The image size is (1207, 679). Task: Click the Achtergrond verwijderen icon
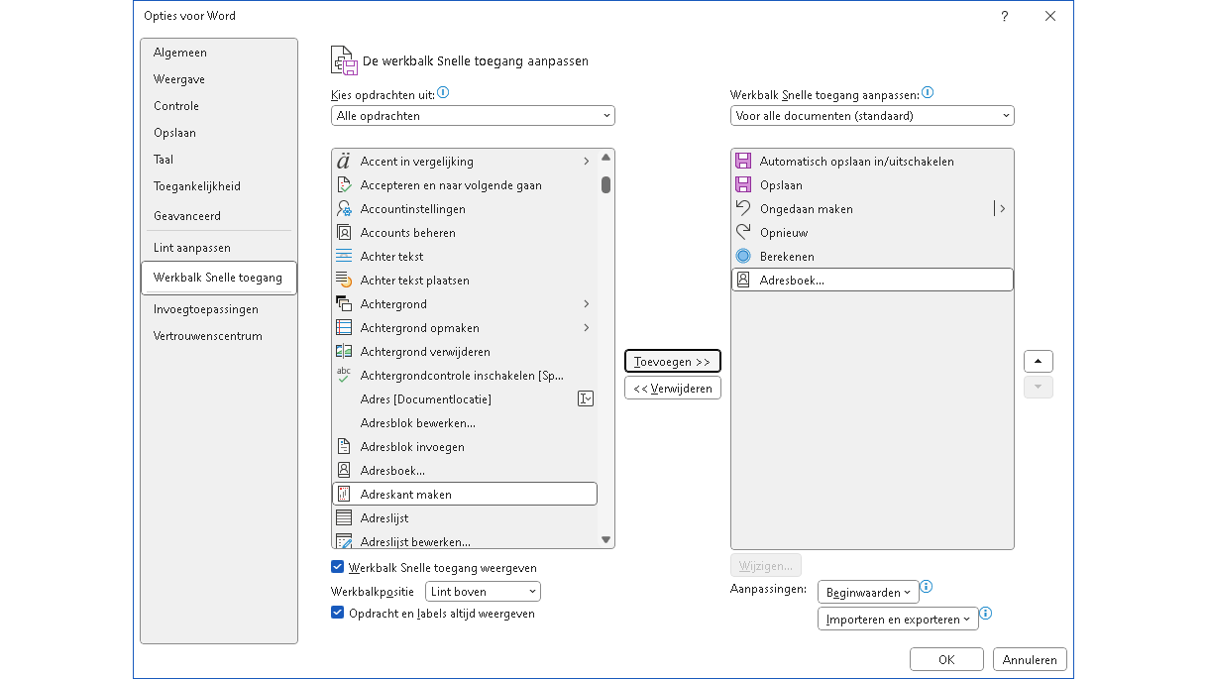(344, 352)
